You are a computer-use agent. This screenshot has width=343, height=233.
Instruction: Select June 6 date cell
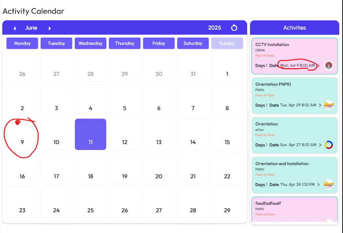pos(158,100)
